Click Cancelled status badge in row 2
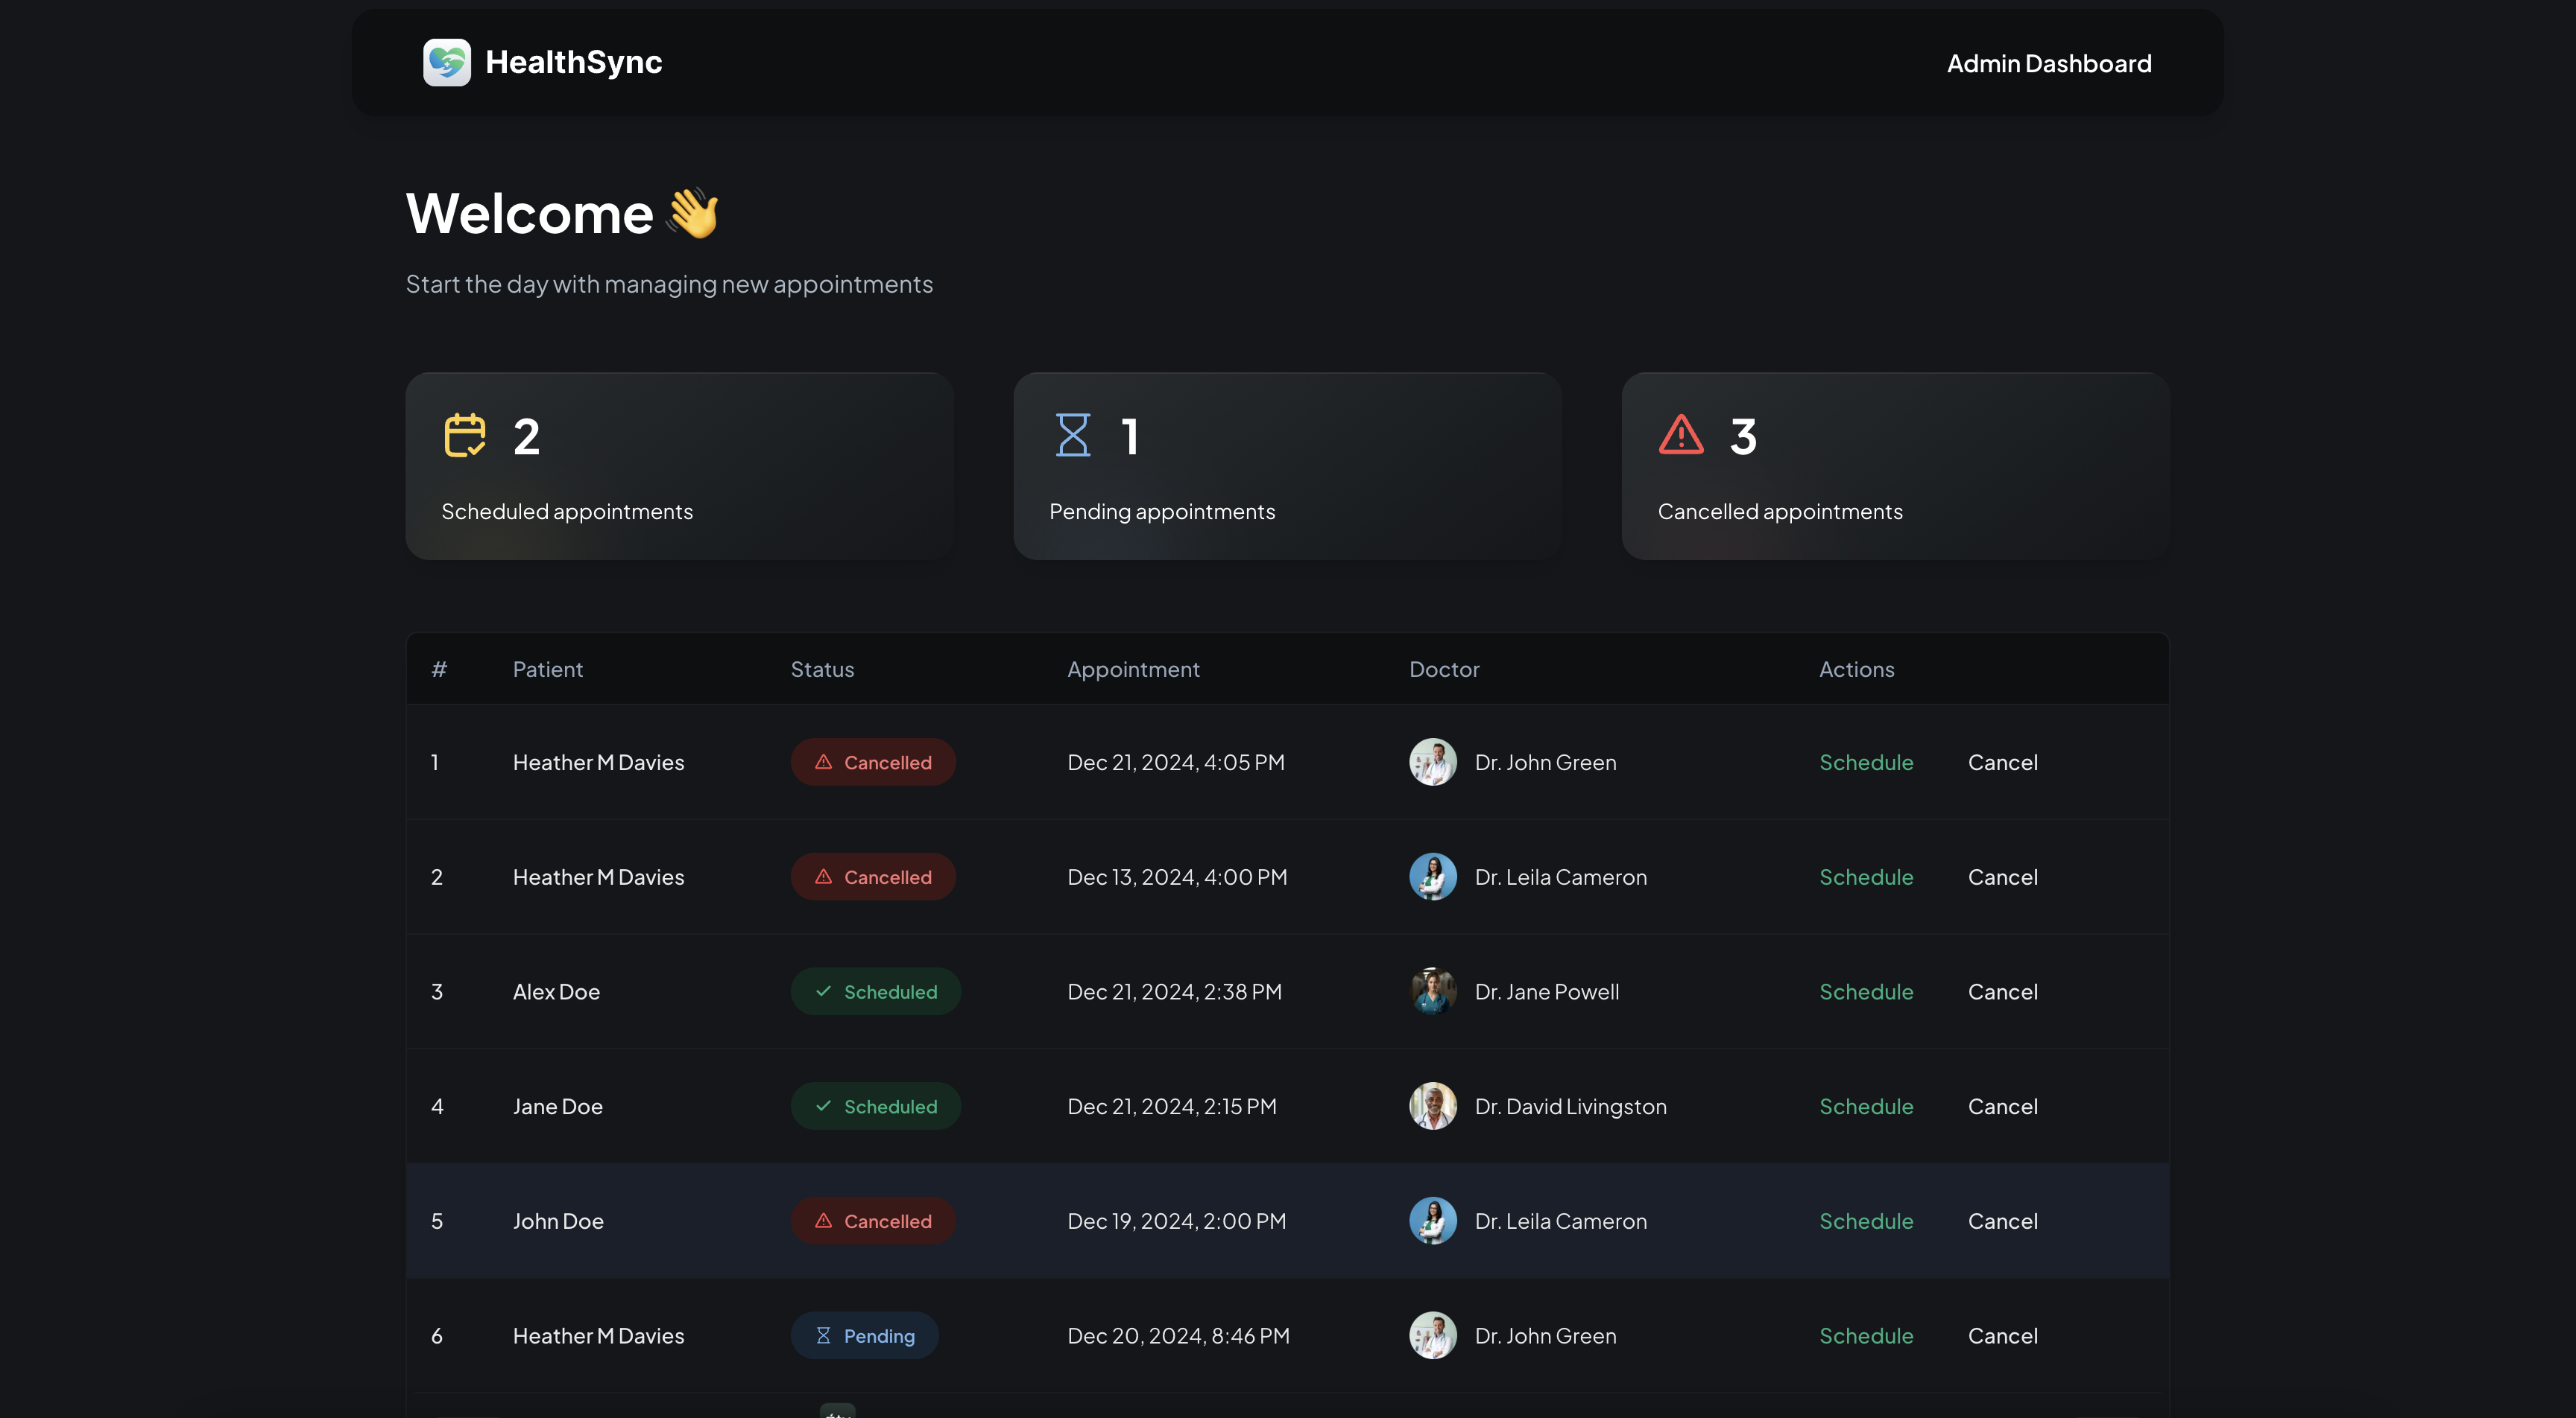This screenshot has height=1418, width=2576. pos(873,877)
